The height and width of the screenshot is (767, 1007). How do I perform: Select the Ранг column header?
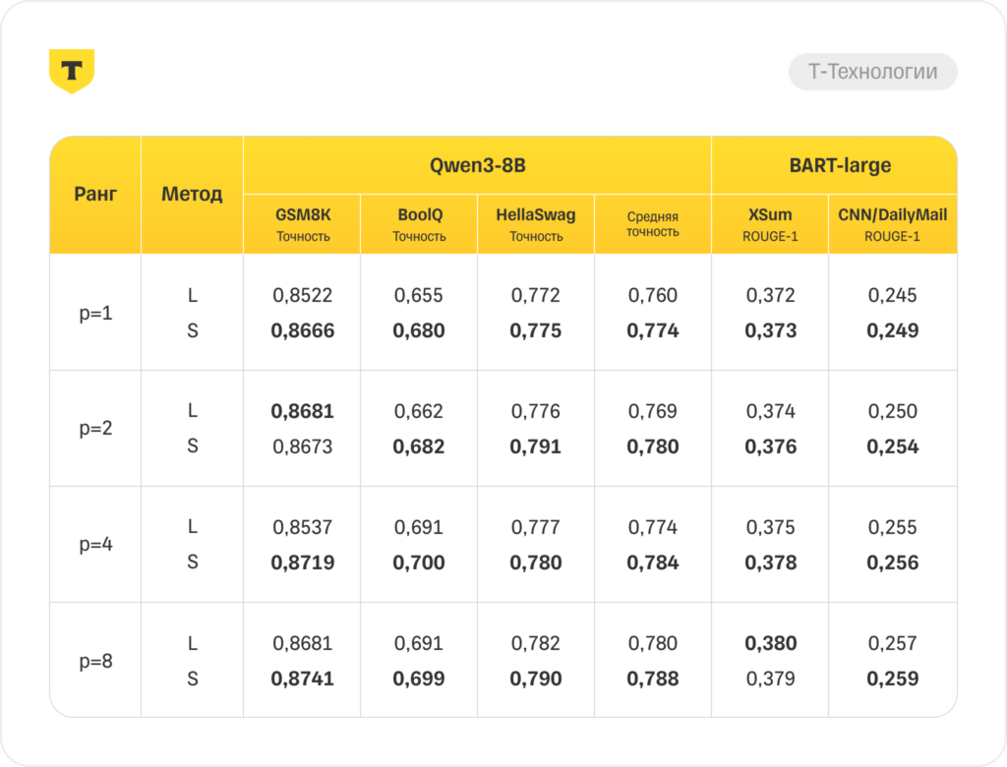[x=95, y=194]
